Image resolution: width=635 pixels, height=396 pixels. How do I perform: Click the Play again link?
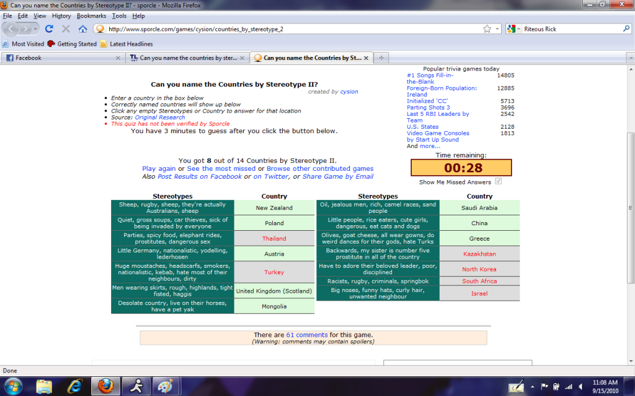coord(158,168)
